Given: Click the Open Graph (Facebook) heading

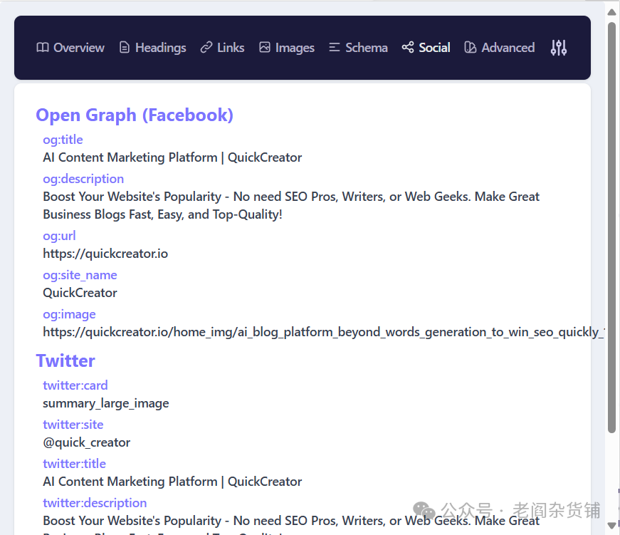Looking at the screenshot, I should pyautogui.click(x=135, y=115).
